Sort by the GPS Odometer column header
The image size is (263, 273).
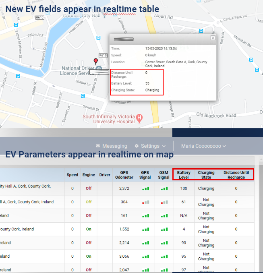(x=124, y=175)
